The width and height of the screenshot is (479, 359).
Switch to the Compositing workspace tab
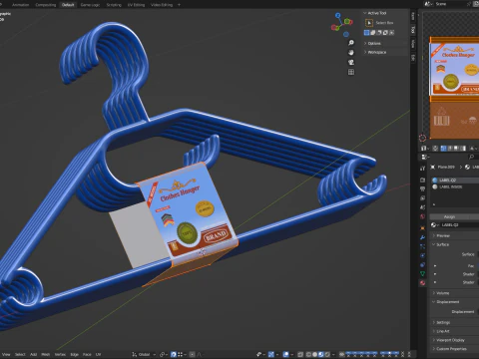click(x=46, y=5)
